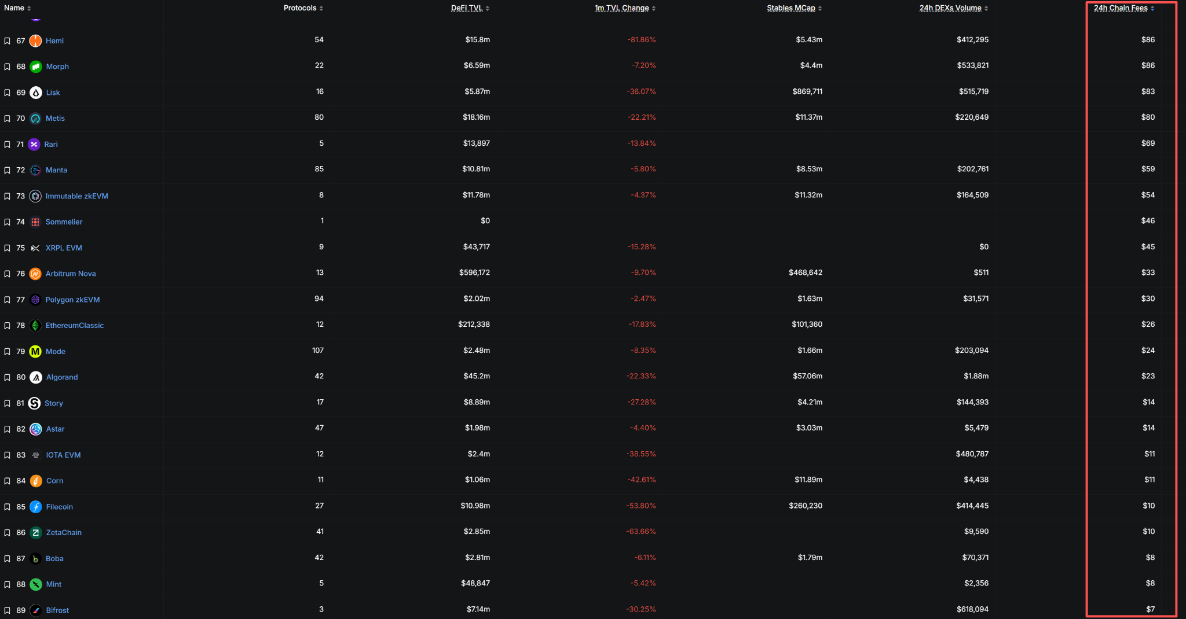The width and height of the screenshot is (1186, 619).
Task: Click the Mode chain logo
Action: coord(35,351)
